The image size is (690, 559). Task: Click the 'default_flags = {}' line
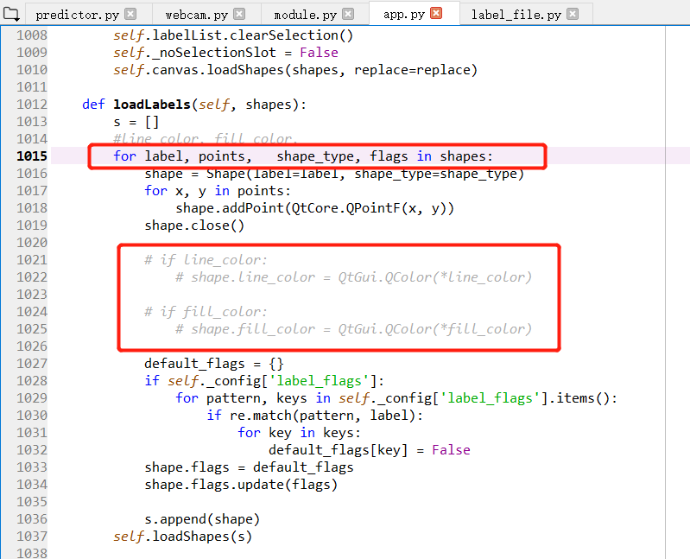214,364
